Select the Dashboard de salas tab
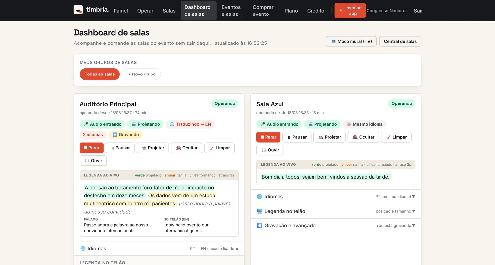 pyautogui.click(x=199, y=11)
